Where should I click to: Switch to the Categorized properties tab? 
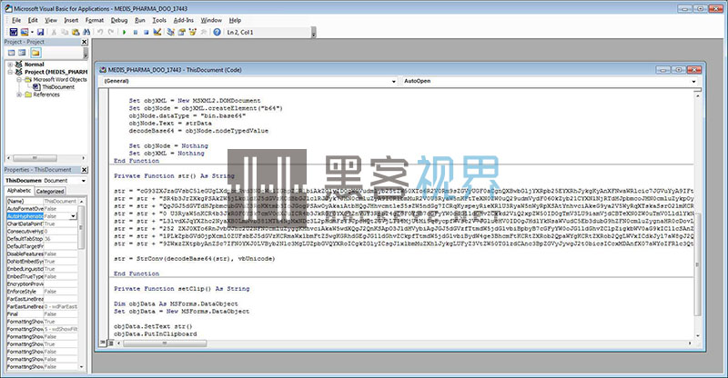point(50,191)
